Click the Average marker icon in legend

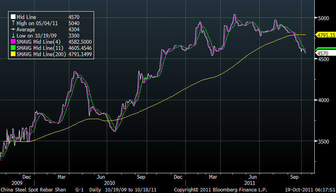pos(12,29)
